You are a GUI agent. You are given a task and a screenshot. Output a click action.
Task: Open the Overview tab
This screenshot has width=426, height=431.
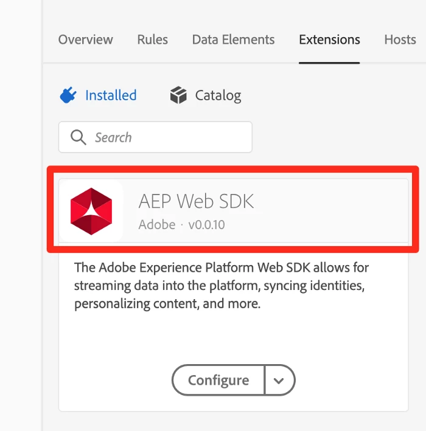[x=85, y=40]
